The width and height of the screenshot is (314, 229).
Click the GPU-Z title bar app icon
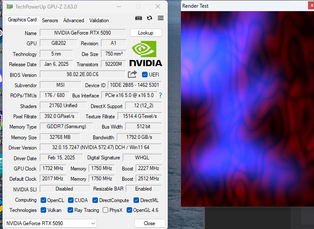coord(9,6)
